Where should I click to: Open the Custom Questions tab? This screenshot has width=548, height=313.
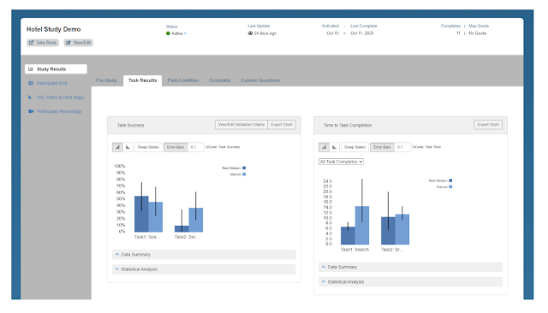coord(260,80)
